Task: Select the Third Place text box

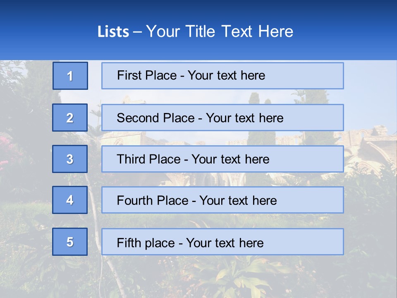Action: [x=222, y=159]
